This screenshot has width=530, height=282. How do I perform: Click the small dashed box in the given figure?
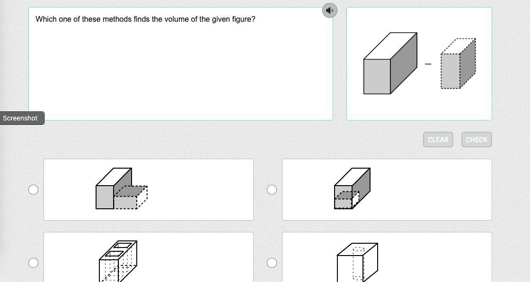[458, 63]
